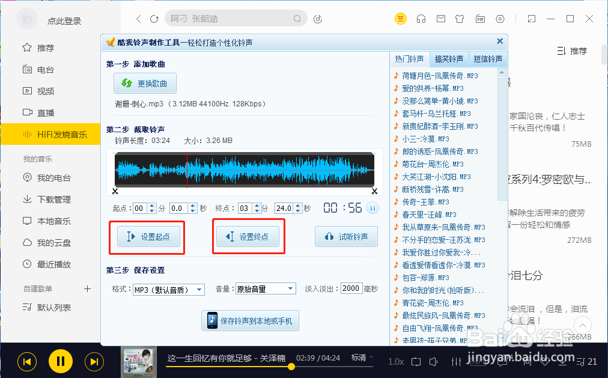Image resolution: width=608 pixels, height=378 pixels.
Task: Select 青花瓷-周杰伦.MP3 ringtone
Action: pos(433,303)
